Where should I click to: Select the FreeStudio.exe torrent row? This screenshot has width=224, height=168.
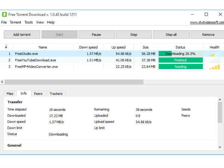pos(112,54)
